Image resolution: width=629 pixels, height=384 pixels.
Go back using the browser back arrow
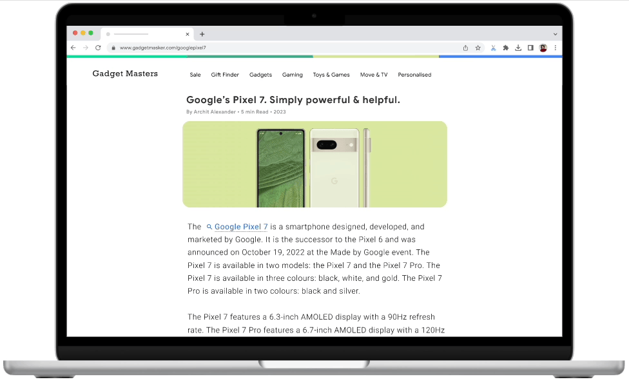coord(73,48)
